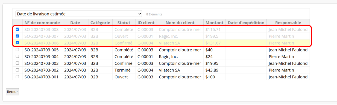Check the SO-20240703-004 row checkbox
The image size is (337, 105).
[x=17, y=57]
